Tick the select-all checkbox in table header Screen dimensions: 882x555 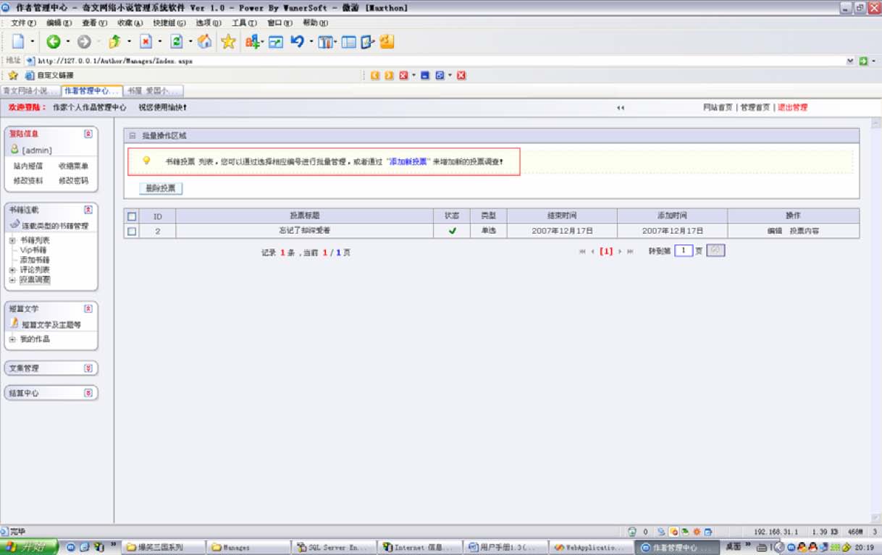pyautogui.click(x=132, y=216)
